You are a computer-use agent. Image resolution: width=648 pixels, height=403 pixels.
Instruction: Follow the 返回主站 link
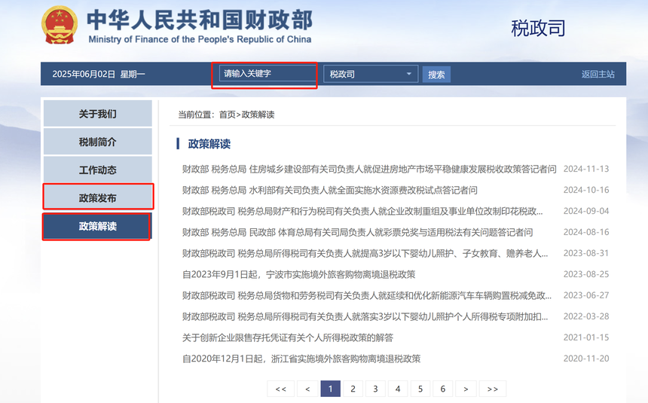[598, 75]
